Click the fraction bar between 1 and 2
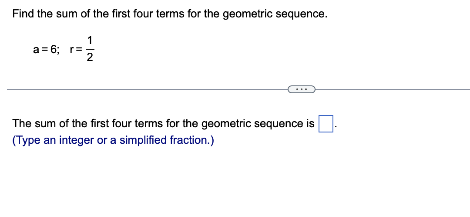Screen dimensions: 470x217 90,50
